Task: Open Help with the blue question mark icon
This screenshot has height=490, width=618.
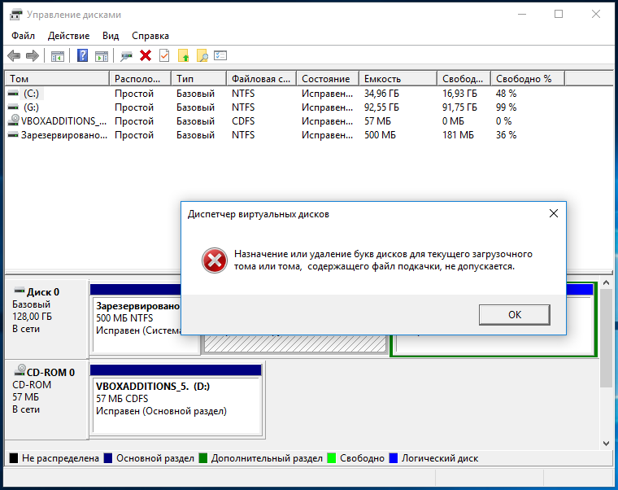Action: tap(82, 55)
